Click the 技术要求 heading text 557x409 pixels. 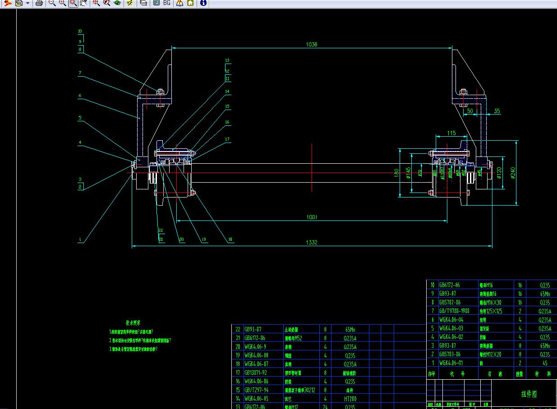coord(133,323)
